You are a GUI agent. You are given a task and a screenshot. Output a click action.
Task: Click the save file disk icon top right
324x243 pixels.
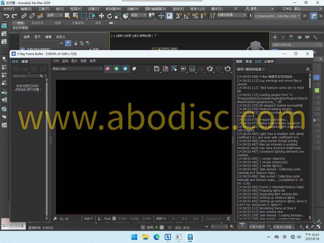pyautogui.click(x=314, y=16)
